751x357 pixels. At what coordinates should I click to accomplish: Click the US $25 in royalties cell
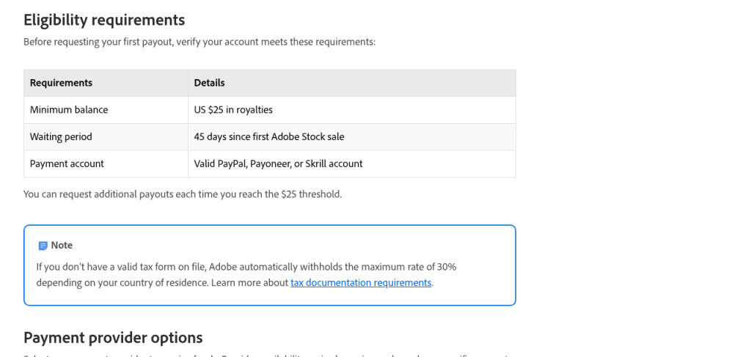[352, 110]
